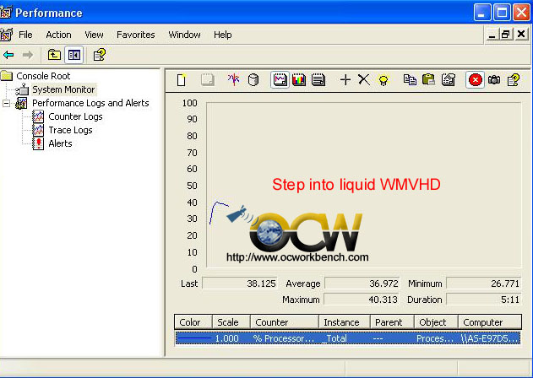This screenshot has height=378, width=533.
Task: Select System Monitor tree node
Action: [63, 89]
